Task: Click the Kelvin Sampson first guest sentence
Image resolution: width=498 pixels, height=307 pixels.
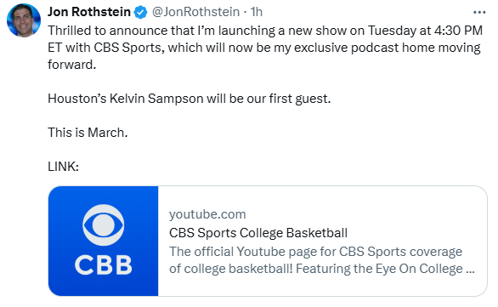Action: coord(190,99)
